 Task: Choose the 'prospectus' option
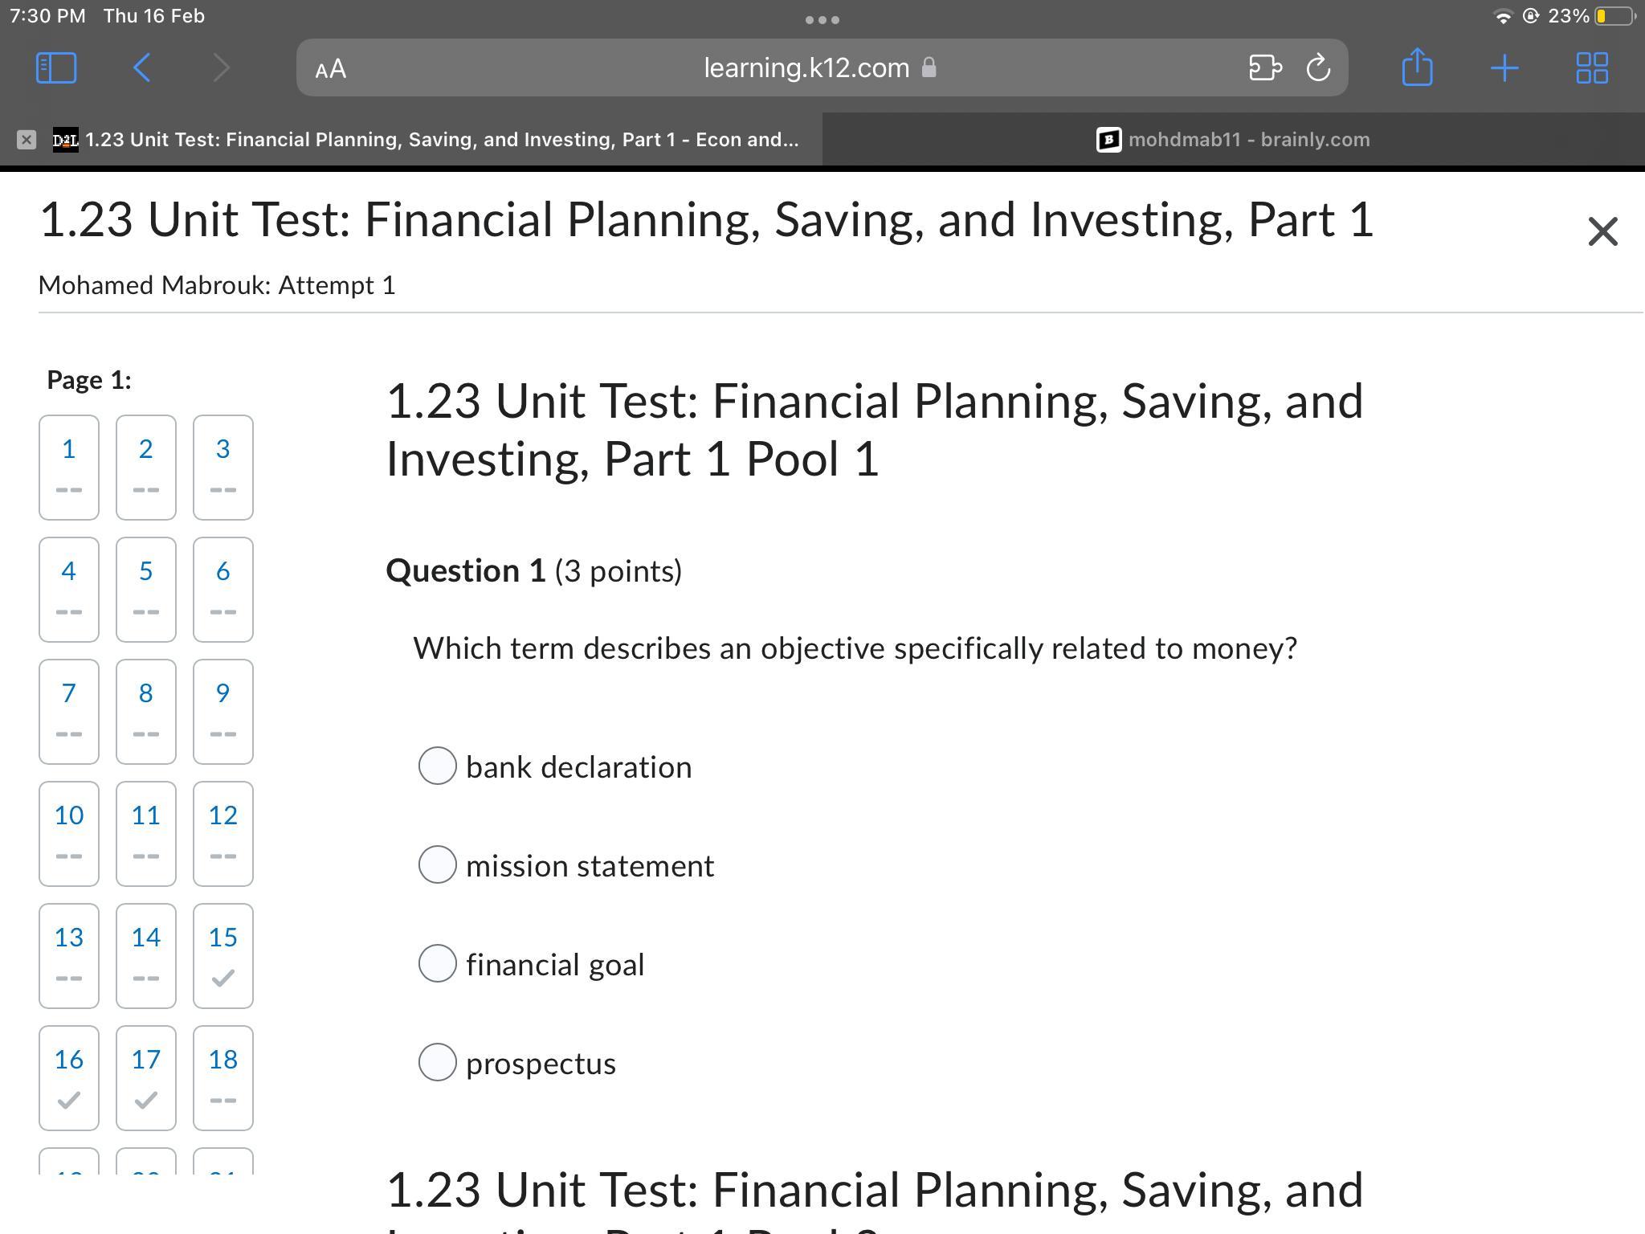tap(438, 1062)
